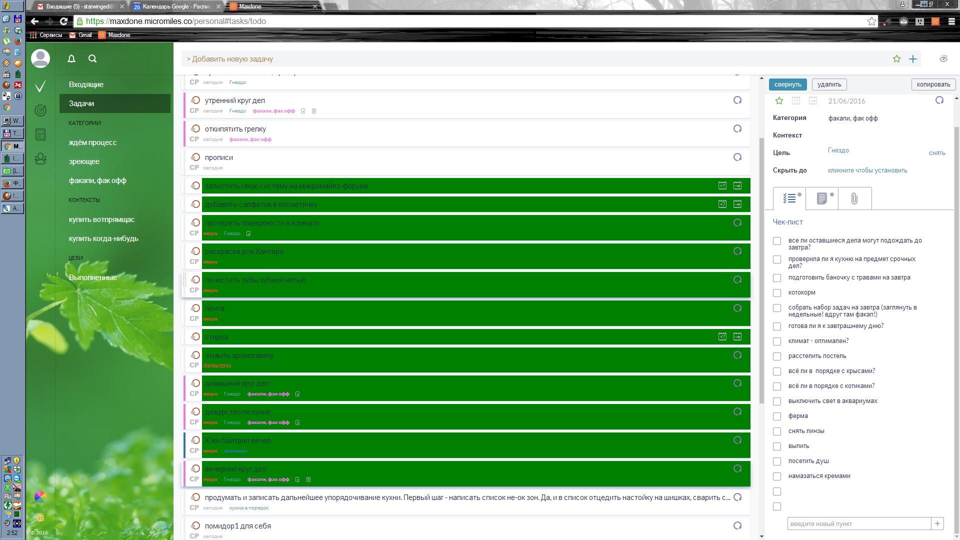Open the notes tab icon
Screen dimensions: 960x540
pos(822,198)
